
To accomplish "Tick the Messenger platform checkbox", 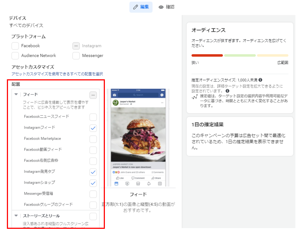I will point(76,56).
